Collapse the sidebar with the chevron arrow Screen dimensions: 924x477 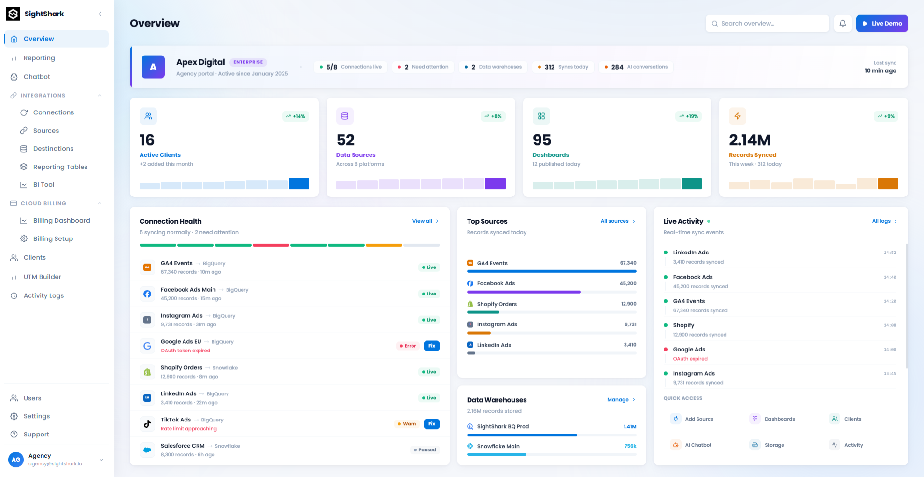[100, 14]
